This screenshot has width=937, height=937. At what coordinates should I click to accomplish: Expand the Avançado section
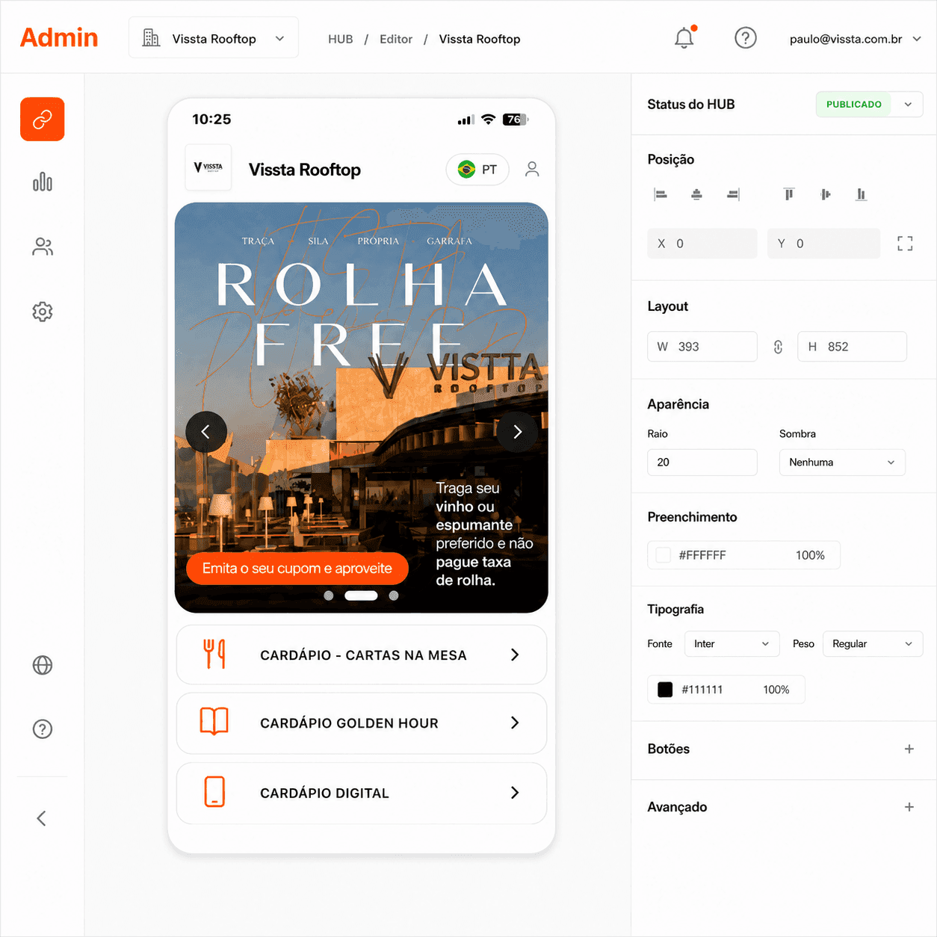909,807
